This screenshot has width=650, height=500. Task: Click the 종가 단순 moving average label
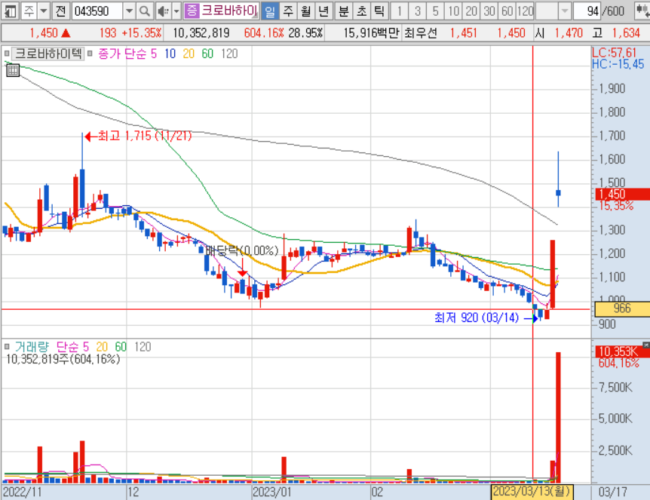coord(122,54)
